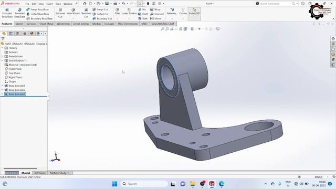Open the ConfigurationManager tab icon
The height and width of the screenshot is (189, 336).
(x=18, y=34)
